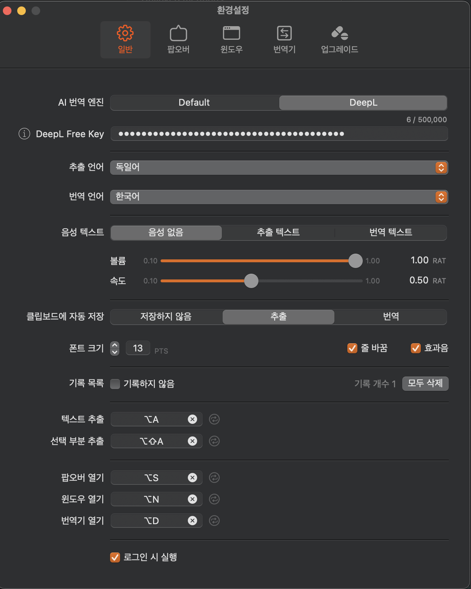Uncheck 로그인 시 실행
This screenshot has width=471, height=589.
pyautogui.click(x=115, y=557)
